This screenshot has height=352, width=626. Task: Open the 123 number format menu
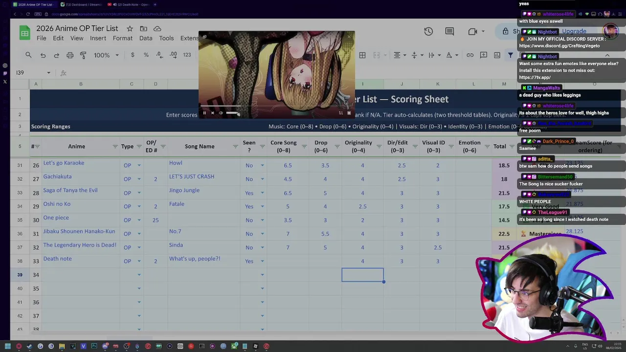[x=187, y=55]
